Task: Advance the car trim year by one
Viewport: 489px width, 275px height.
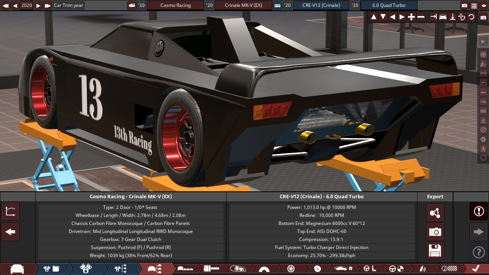Action: (x=38, y=5)
